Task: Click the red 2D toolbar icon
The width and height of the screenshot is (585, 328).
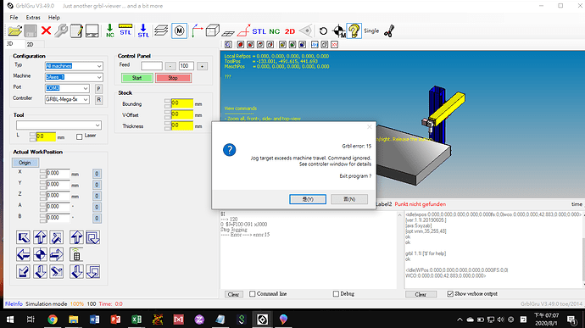Action: coord(290,31)
